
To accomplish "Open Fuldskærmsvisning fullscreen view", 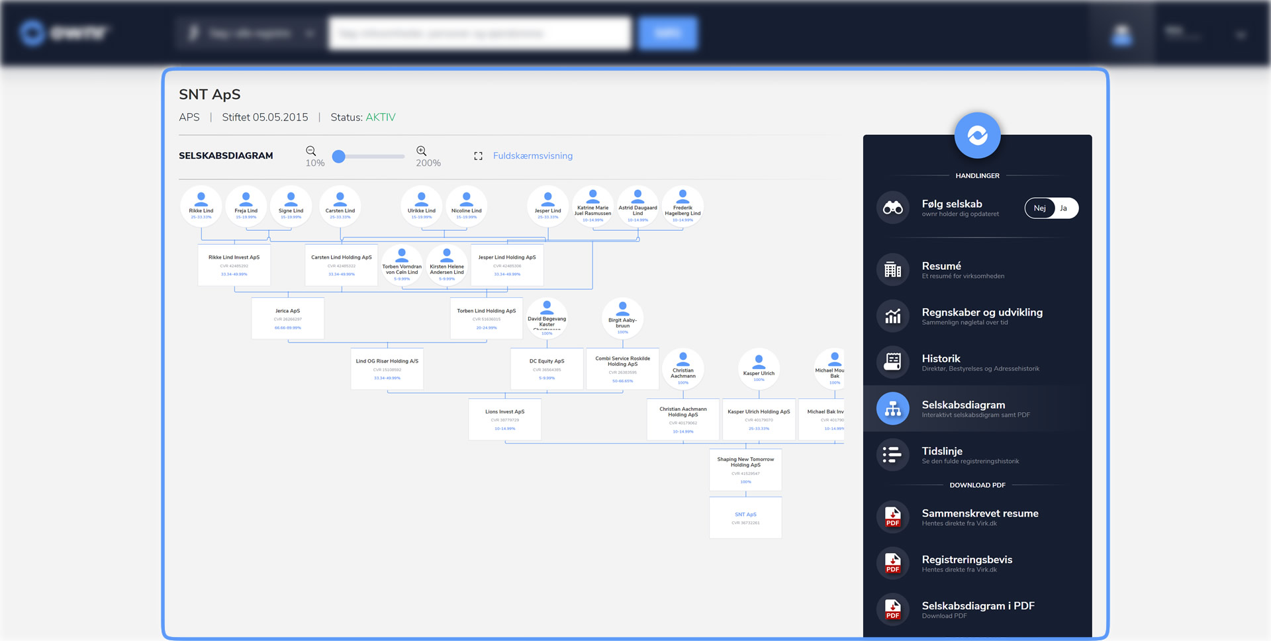I will (x=532, y=156).
